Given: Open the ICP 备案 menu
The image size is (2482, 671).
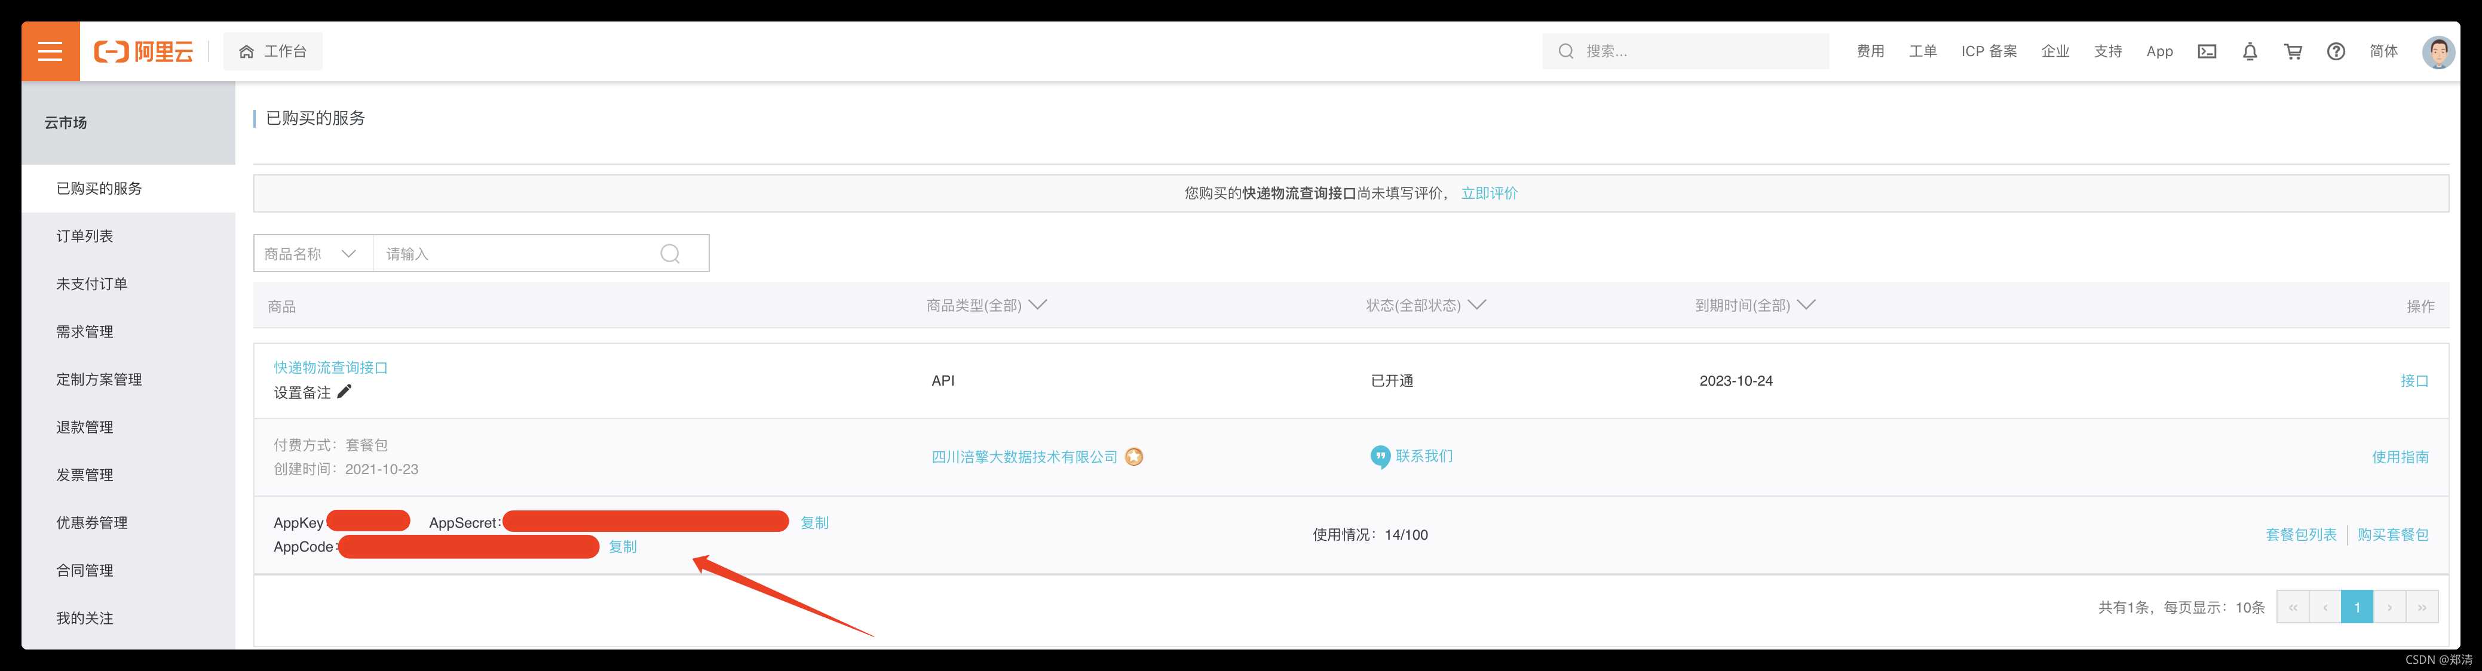Looking at the screenshot, I should tap(1988, 51).
